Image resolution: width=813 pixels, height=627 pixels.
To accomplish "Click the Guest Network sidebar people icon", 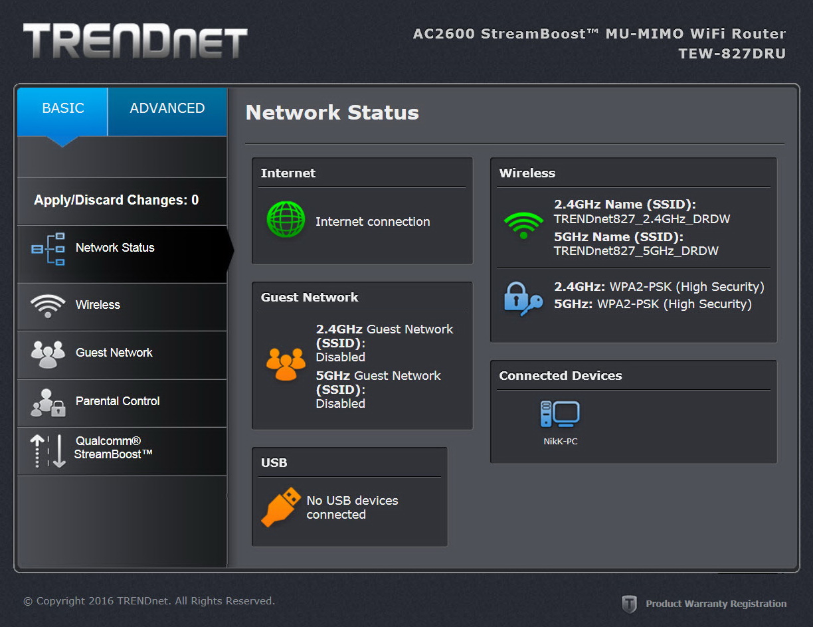I will coord(48,354).
